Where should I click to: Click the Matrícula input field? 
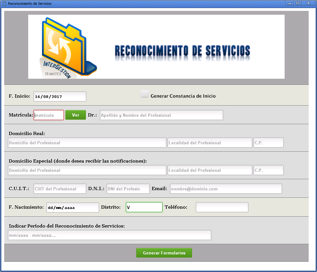point(49,115)
